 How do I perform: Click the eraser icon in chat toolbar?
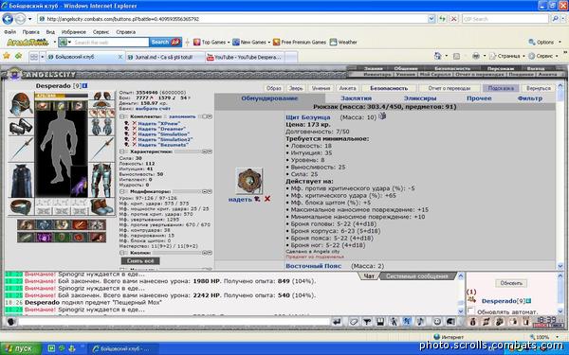354,322
